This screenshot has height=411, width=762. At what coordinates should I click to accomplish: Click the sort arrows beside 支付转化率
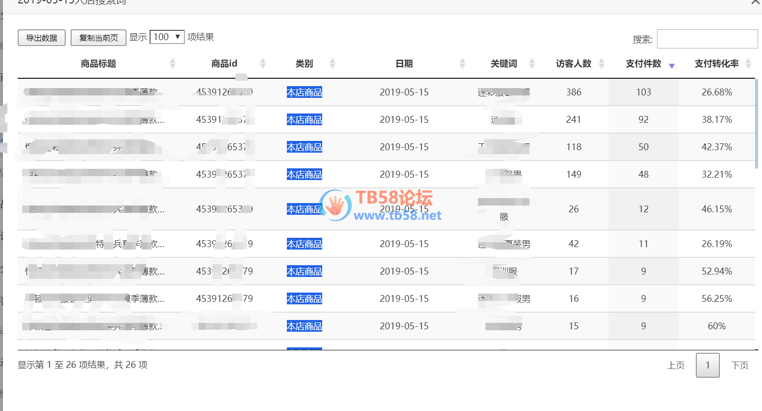pos(748,64)
